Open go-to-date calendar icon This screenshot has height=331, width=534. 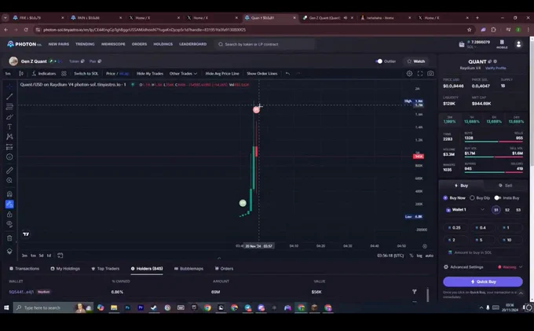click(60, 256)
